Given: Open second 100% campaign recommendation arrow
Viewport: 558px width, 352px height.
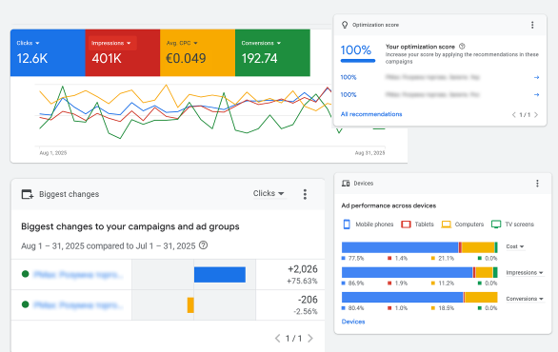Looking at the screenshot, I should [x=537, y=94].
